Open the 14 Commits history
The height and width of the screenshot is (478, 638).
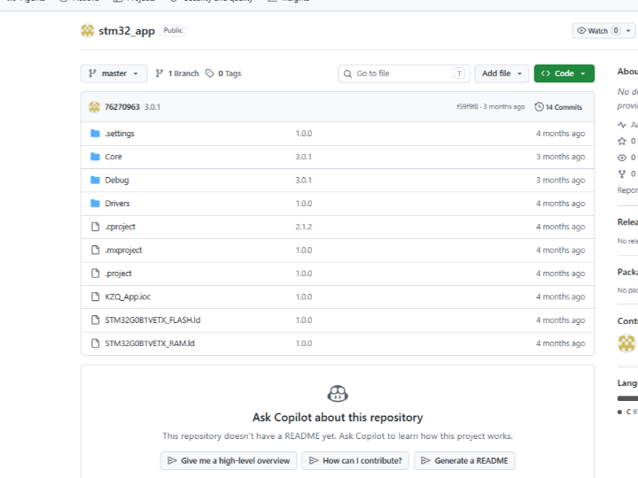[558, 107]
